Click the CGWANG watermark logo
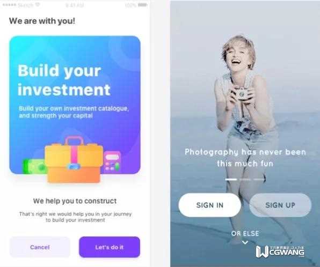The height and width of the screenshot is (267, 320). 280,251
